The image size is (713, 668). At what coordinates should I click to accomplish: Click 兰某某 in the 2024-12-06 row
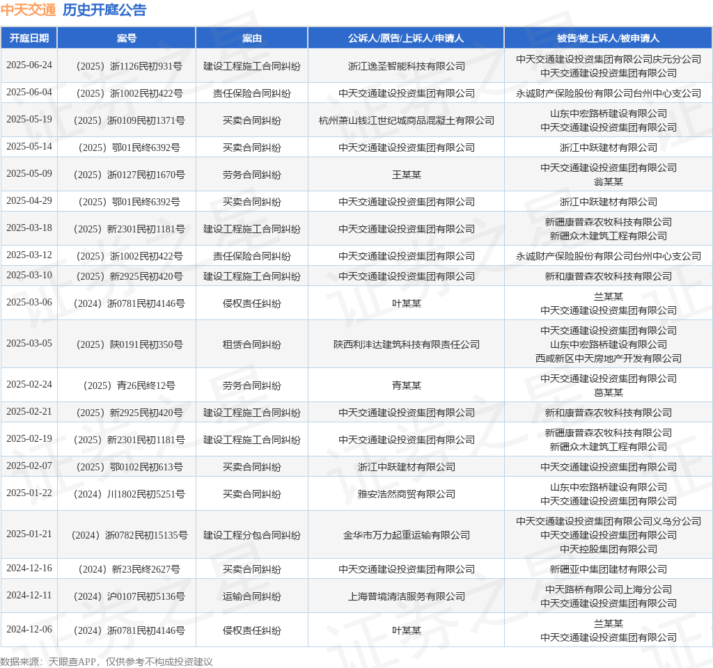(x=609, y=623)
